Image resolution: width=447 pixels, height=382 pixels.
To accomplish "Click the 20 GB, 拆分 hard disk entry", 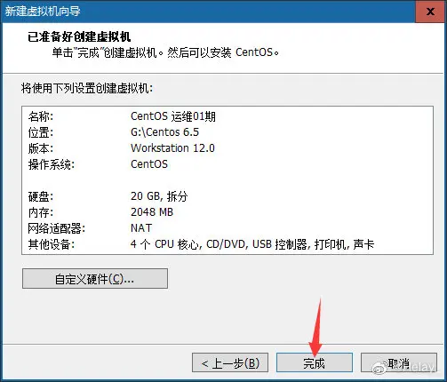I will point(159,196).
